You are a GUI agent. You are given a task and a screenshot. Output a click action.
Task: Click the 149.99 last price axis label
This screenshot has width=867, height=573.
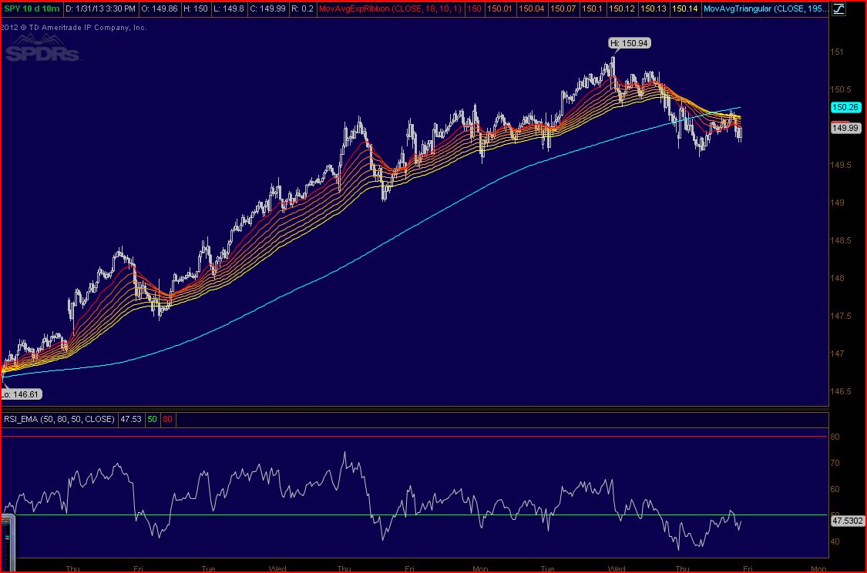(845, 128)
